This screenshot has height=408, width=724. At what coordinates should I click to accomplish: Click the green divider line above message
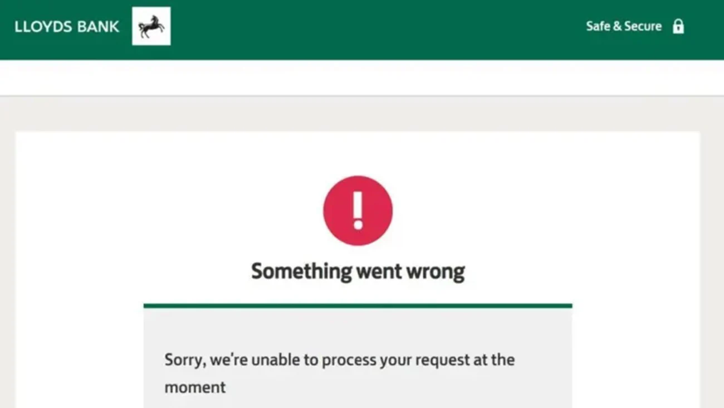(x=358, y=305)
